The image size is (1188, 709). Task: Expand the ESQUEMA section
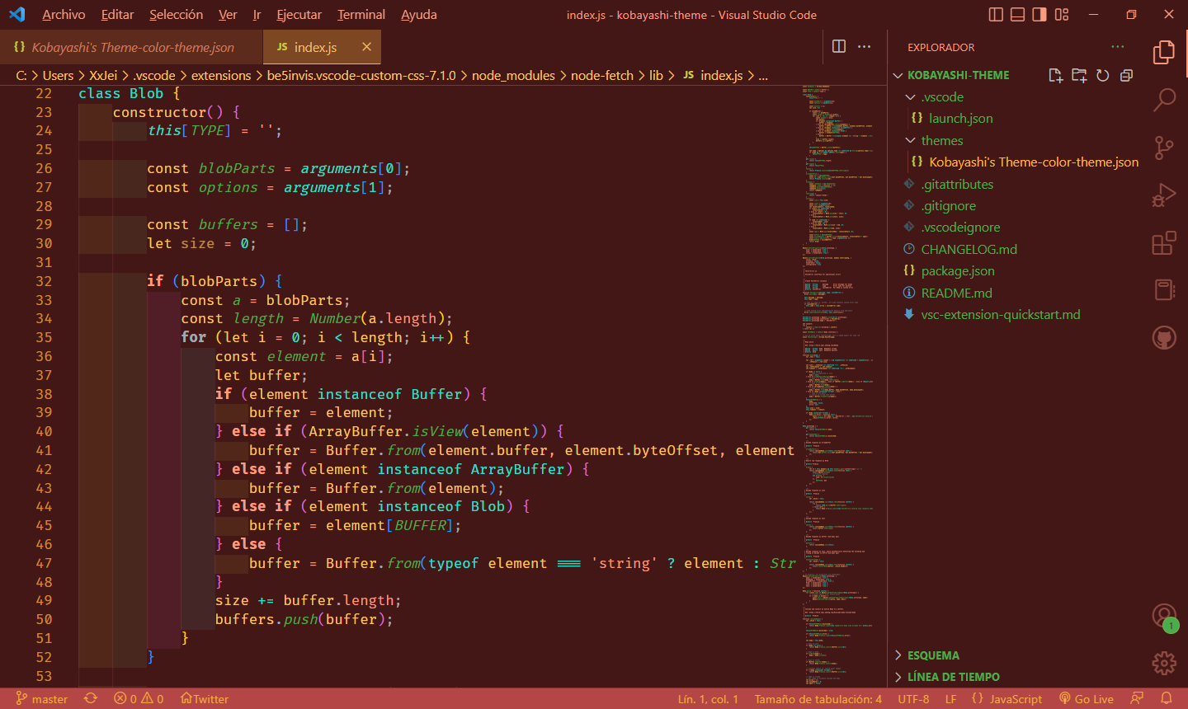931,655
